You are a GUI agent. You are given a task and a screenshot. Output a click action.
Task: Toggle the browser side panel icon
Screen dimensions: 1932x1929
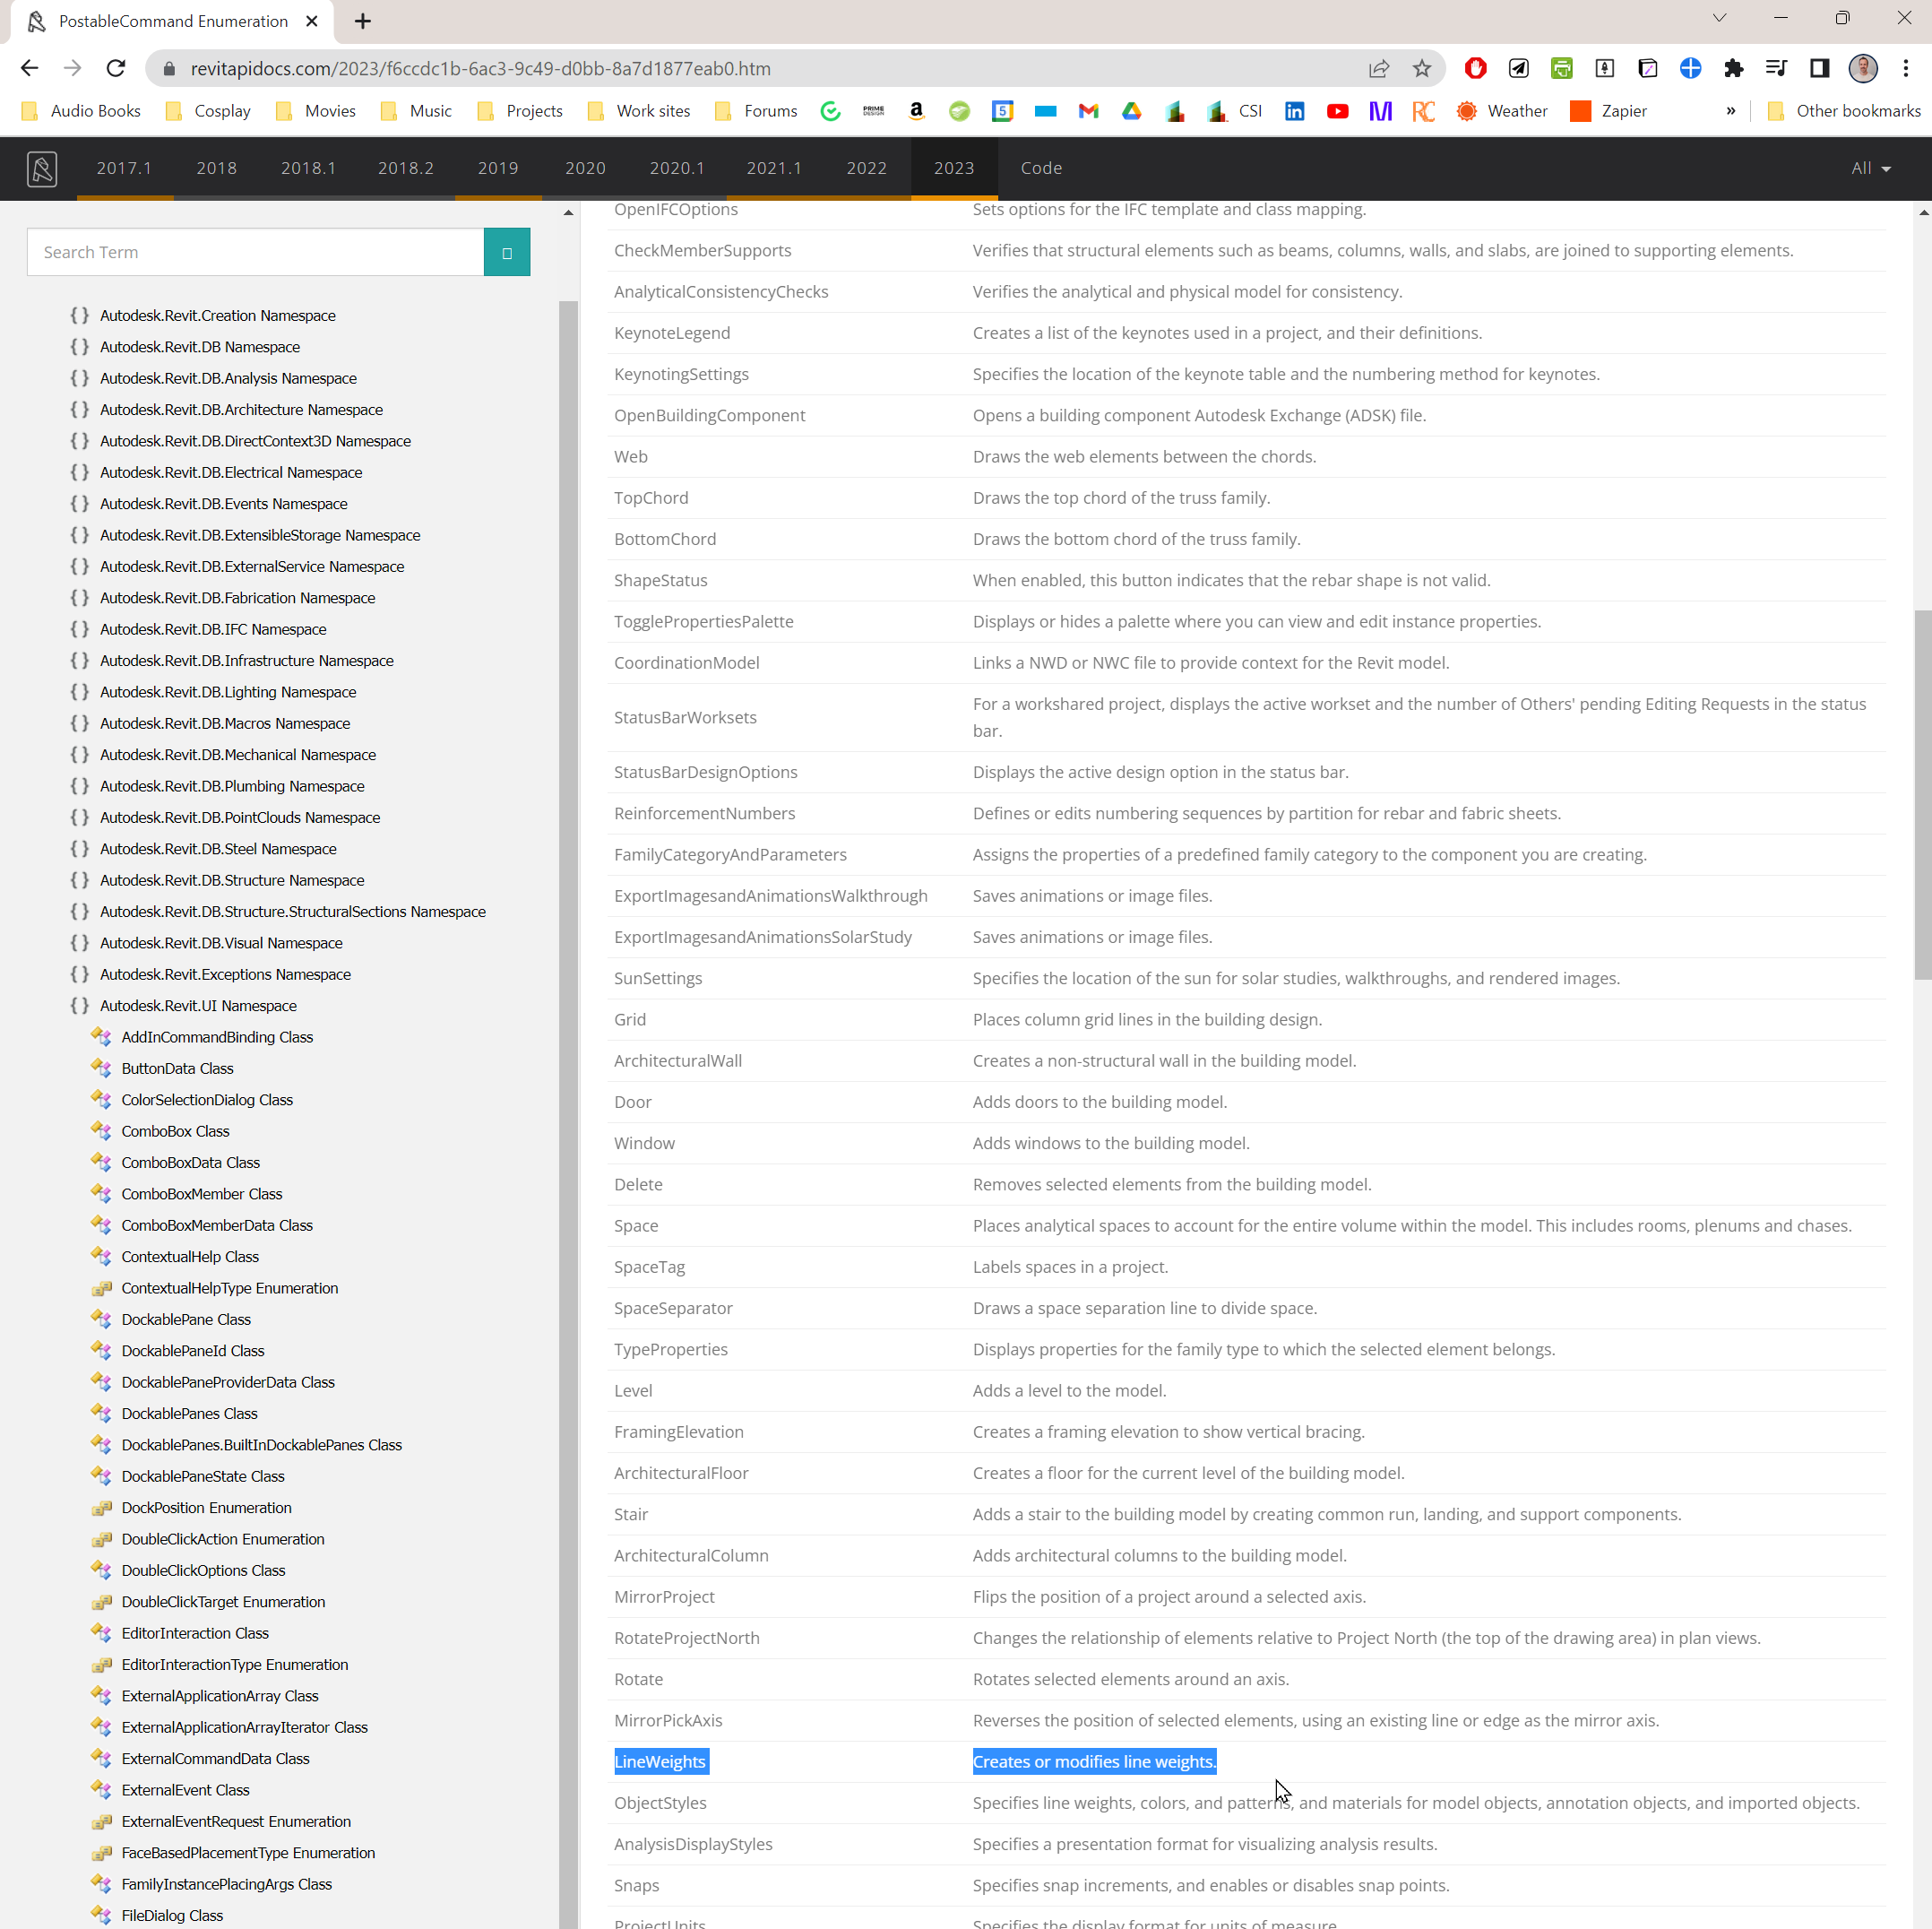click(1819, 68)
